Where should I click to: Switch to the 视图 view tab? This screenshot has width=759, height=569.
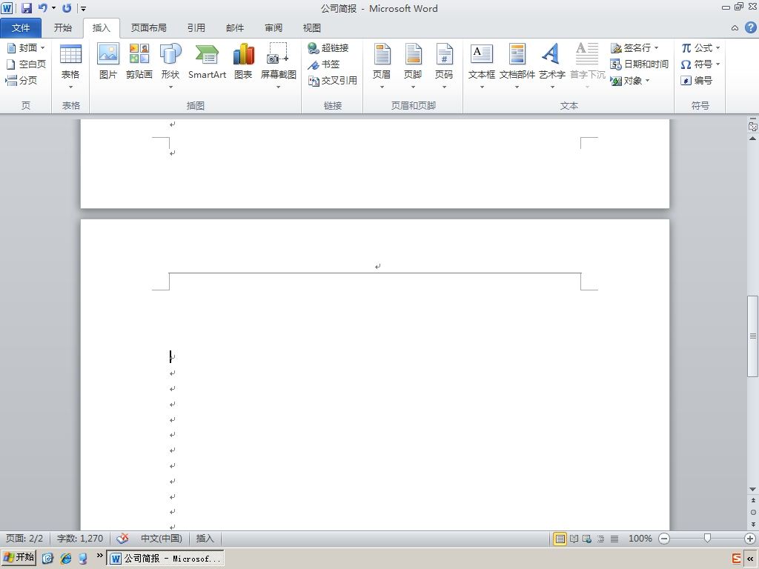click(312, 28)
